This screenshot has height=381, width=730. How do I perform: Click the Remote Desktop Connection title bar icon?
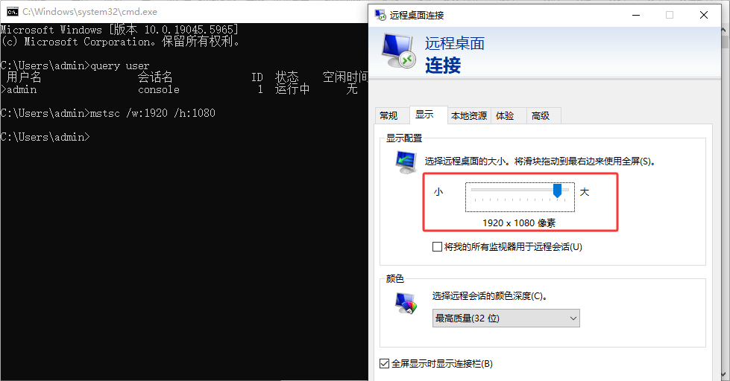click(x=380, y=15)
